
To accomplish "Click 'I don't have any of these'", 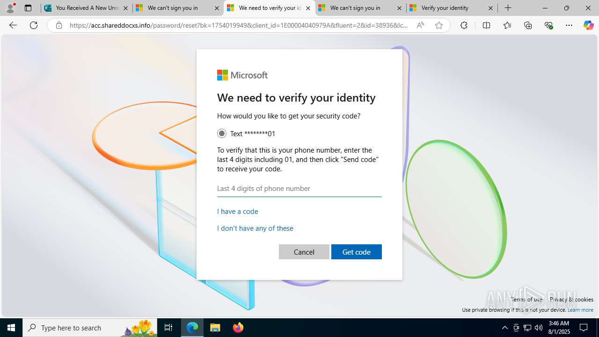I will (x=255, y=228).
